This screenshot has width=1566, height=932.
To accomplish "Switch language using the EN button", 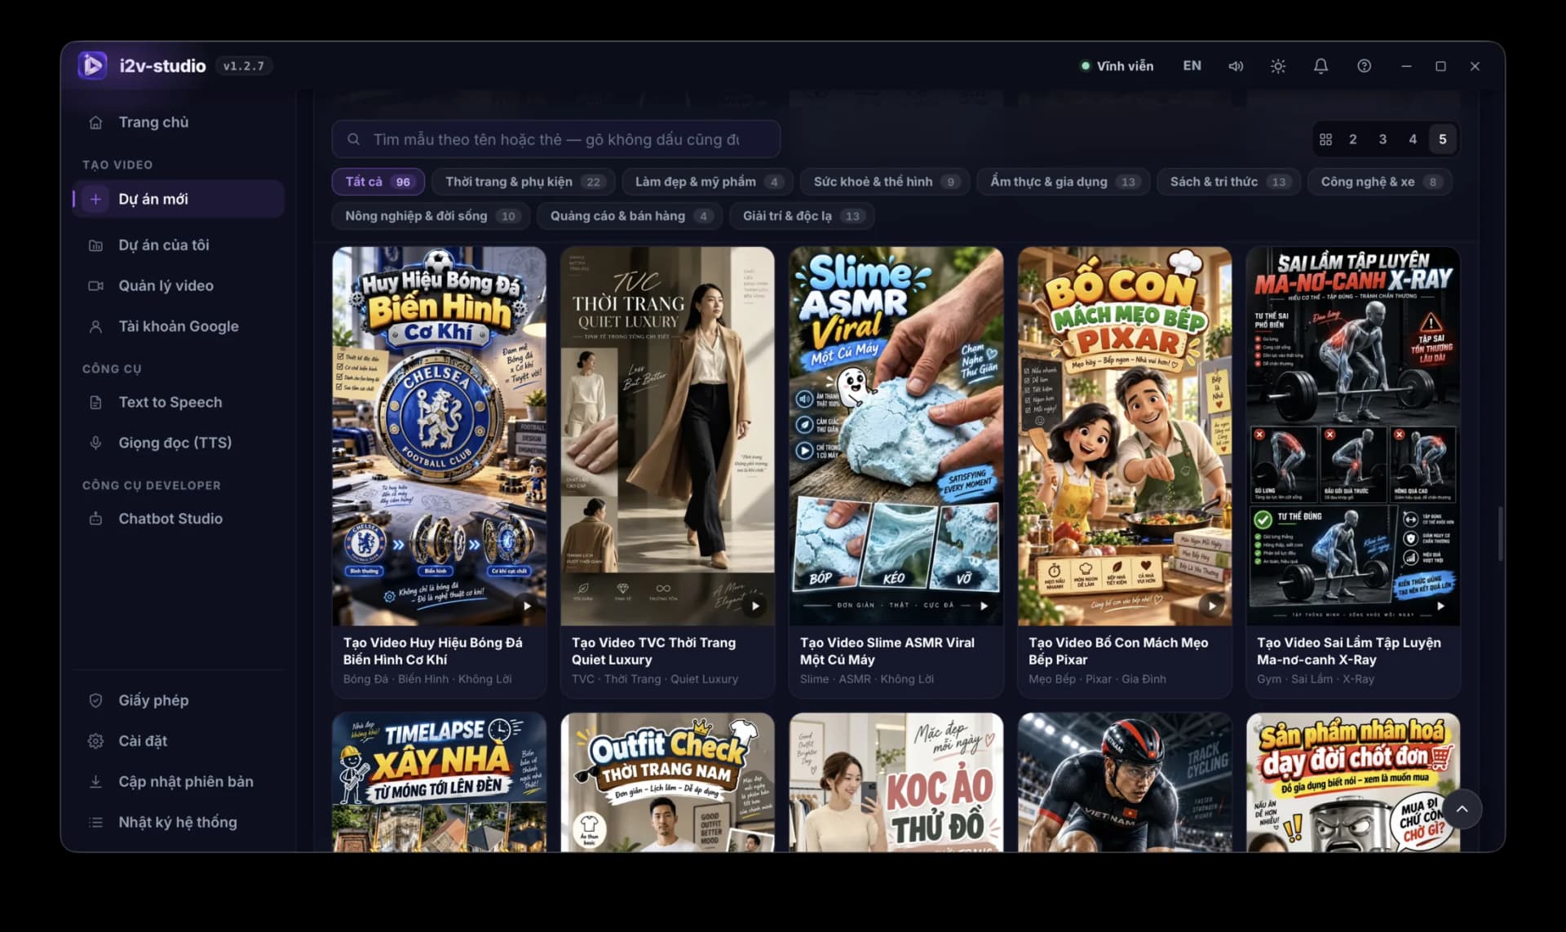I will [1192, 66].
